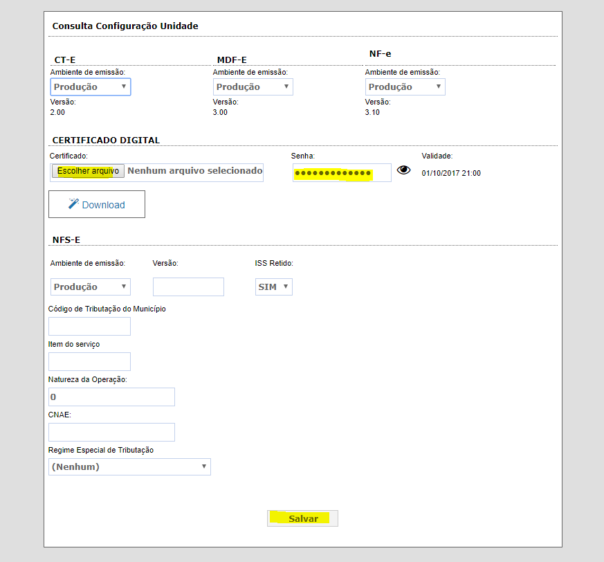Click the Nenhum arquivo selecionado file label
604x562 pixels.
pyautogui.click(x=195, y=170)
